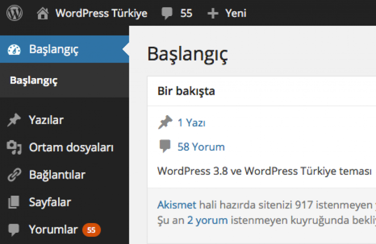Image resolution: width=376 pixels, height=244 pixels.
Task: Click the speech bubble icon beside Yorumlar
Action: coord(14,230)
